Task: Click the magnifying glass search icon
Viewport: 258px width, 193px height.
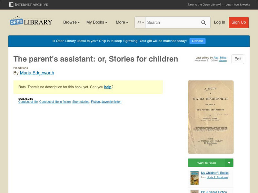Action: click(x=203, y=23)
